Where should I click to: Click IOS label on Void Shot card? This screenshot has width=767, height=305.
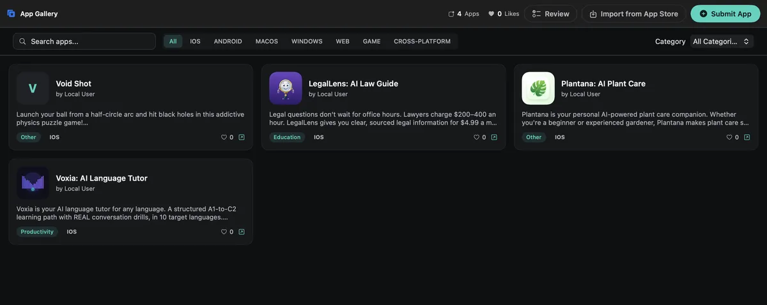54,137
